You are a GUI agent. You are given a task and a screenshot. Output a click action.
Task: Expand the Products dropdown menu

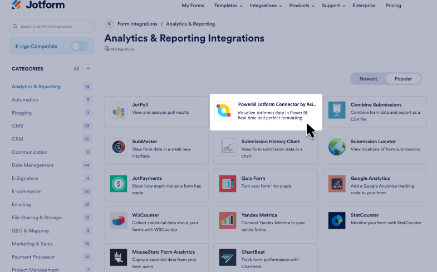pos(302,6)
